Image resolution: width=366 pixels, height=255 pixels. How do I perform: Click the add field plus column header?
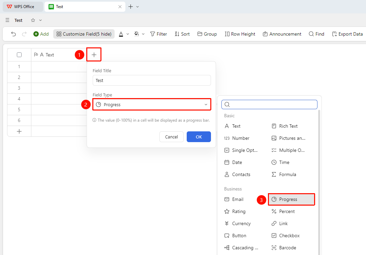(x=94, y=55)
